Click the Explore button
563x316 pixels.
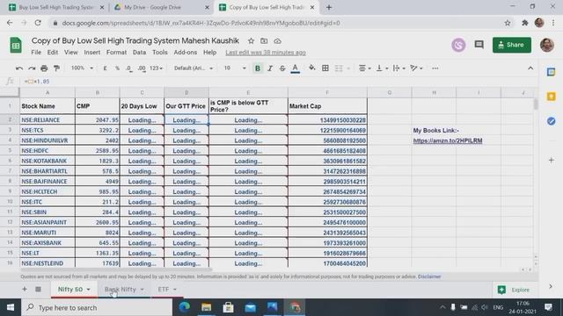tap(514, 290)
